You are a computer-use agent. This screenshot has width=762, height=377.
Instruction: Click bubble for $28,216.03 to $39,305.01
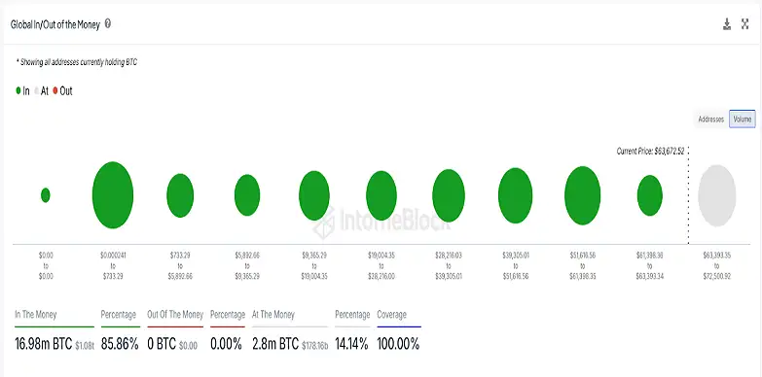point(449,195)
